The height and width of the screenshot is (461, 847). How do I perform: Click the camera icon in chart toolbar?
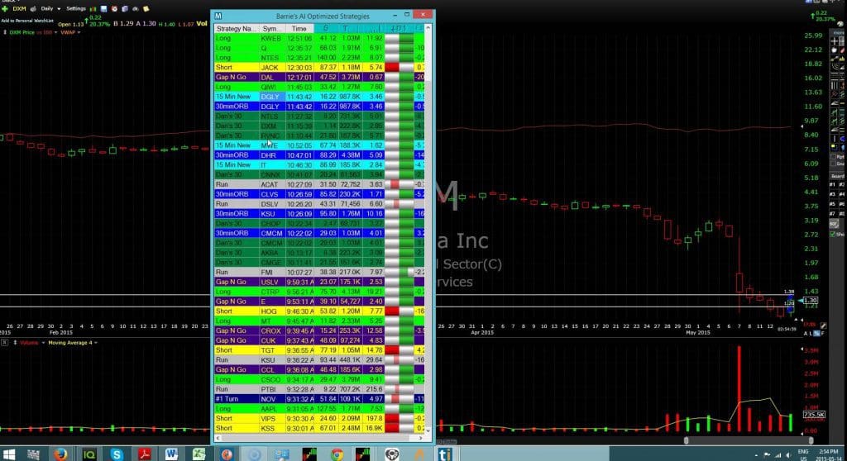(x=135, y=9)
